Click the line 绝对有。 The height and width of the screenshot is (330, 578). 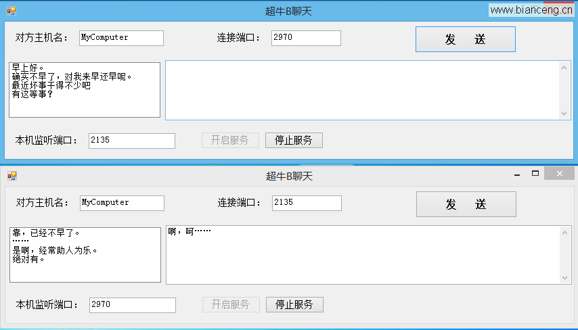(x=28, y=259)
